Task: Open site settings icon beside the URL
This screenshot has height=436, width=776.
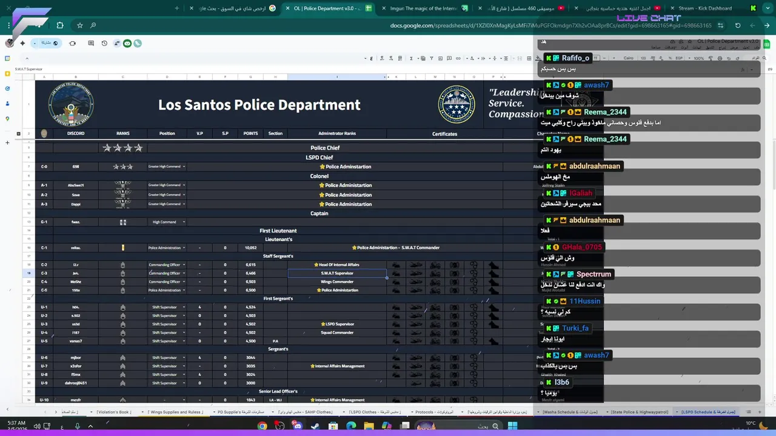Action: coord(720,25)
